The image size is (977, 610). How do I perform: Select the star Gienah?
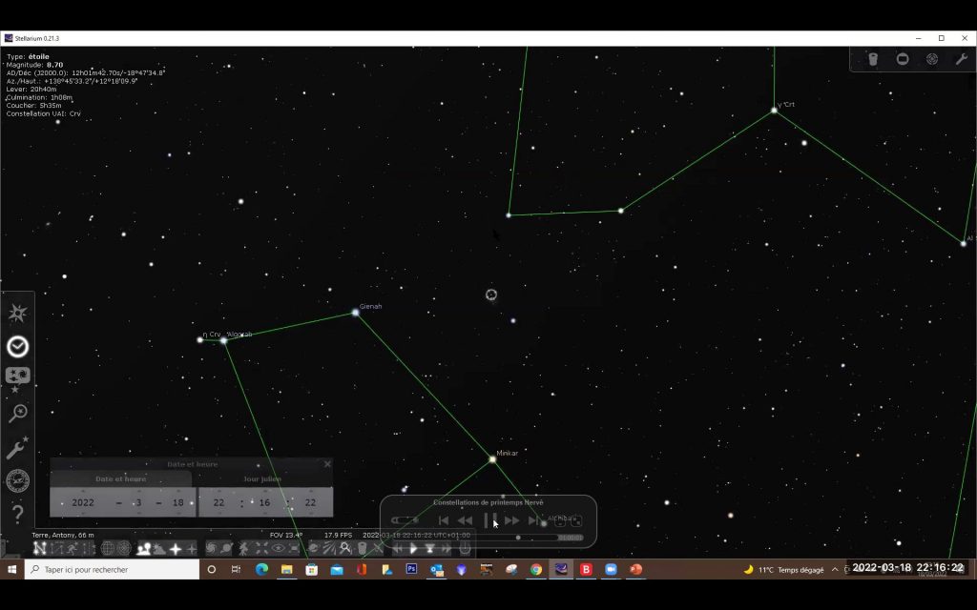[355, 313]
